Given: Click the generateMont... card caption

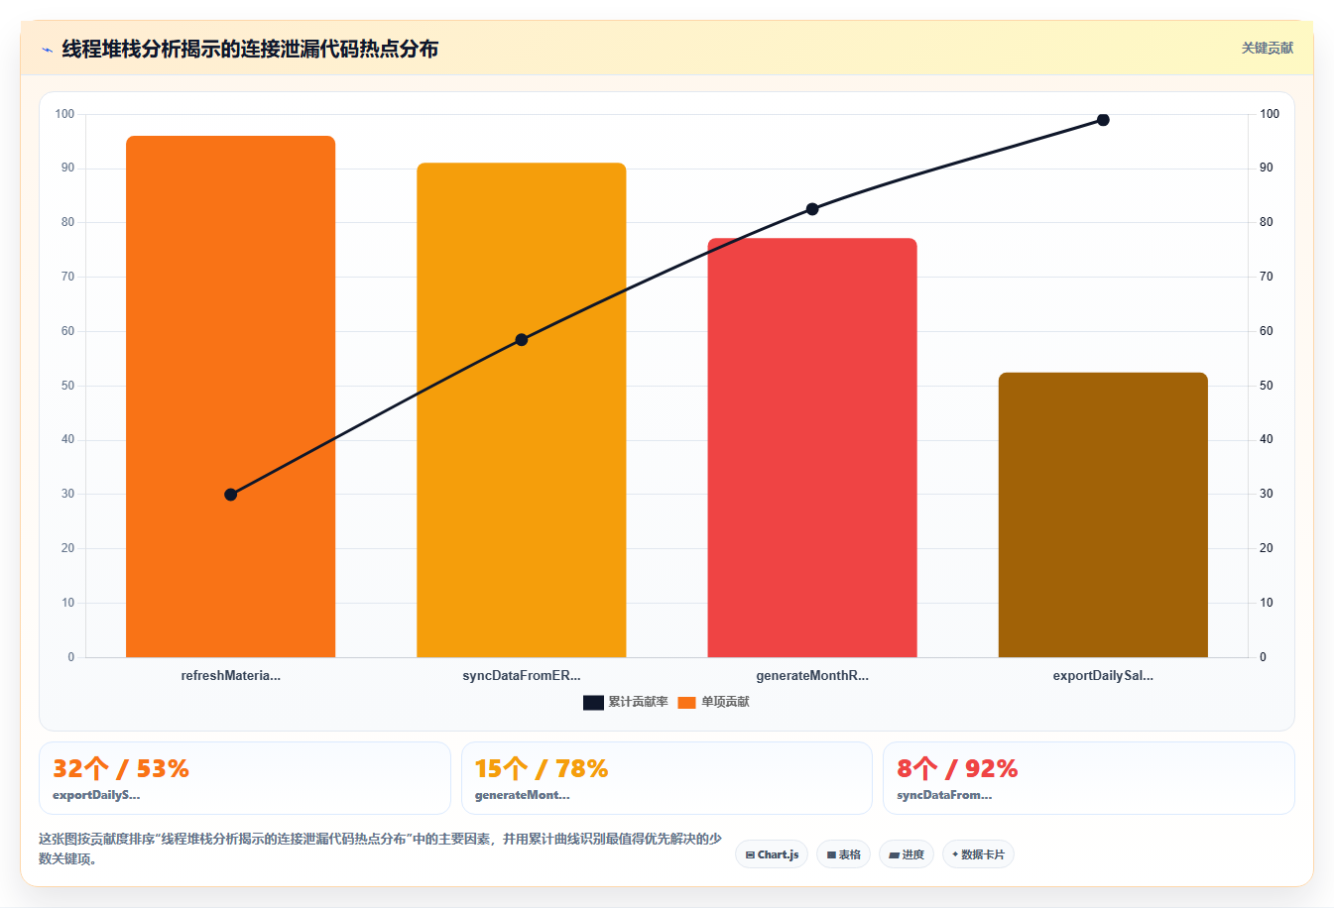Looking at the screenshot, I should click(523, 795).
